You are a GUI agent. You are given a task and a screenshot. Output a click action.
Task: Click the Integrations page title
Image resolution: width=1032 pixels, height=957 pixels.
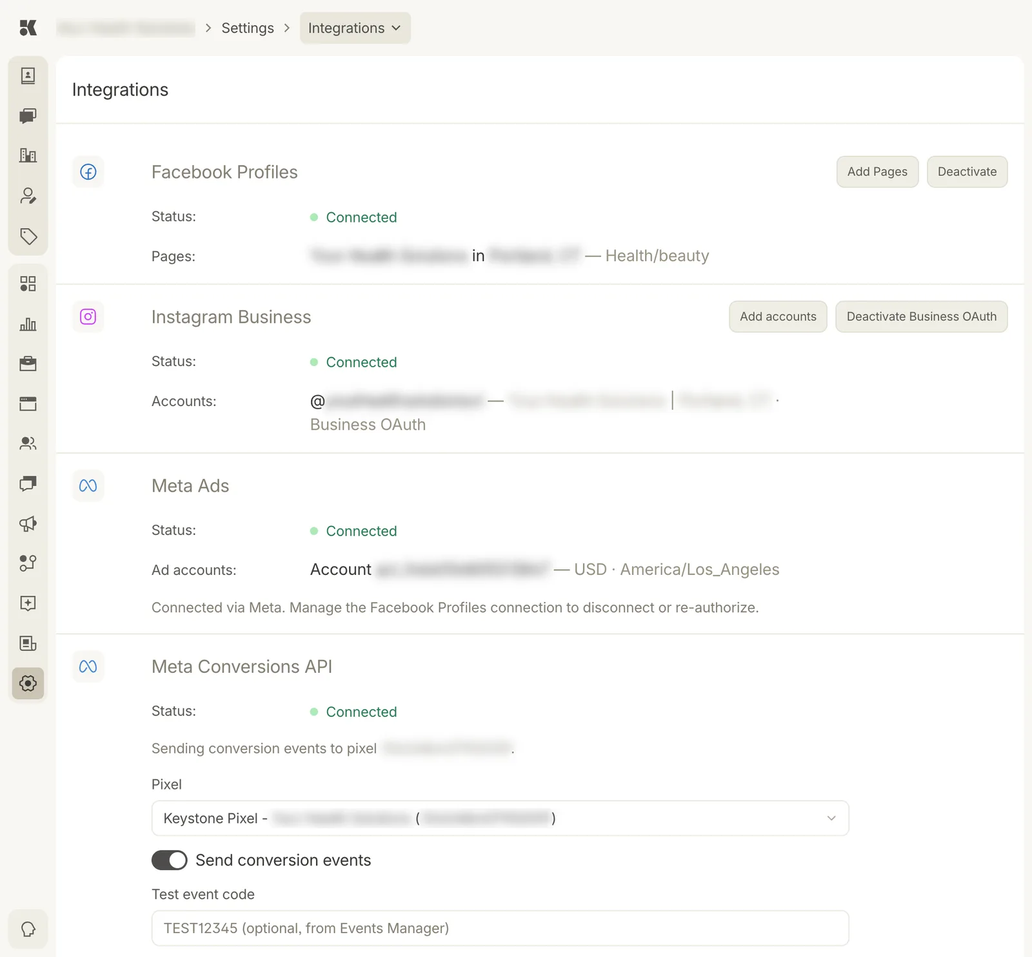(120, 90)
